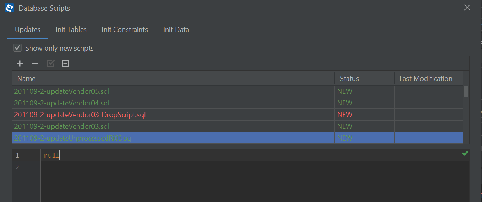Viewport: 482px width, 202px height.
Task: Select the 201109-2-updateVendor05.sql row
Action: click(237, 91)
